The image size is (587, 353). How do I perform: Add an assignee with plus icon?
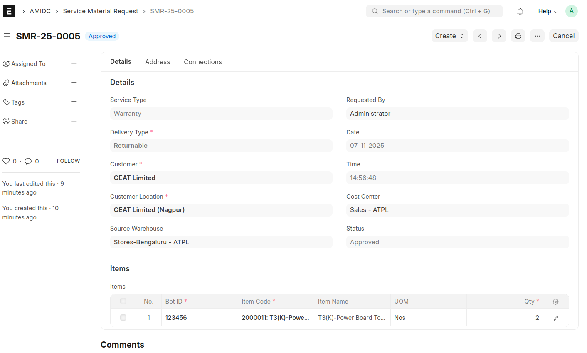coord(74,63)
